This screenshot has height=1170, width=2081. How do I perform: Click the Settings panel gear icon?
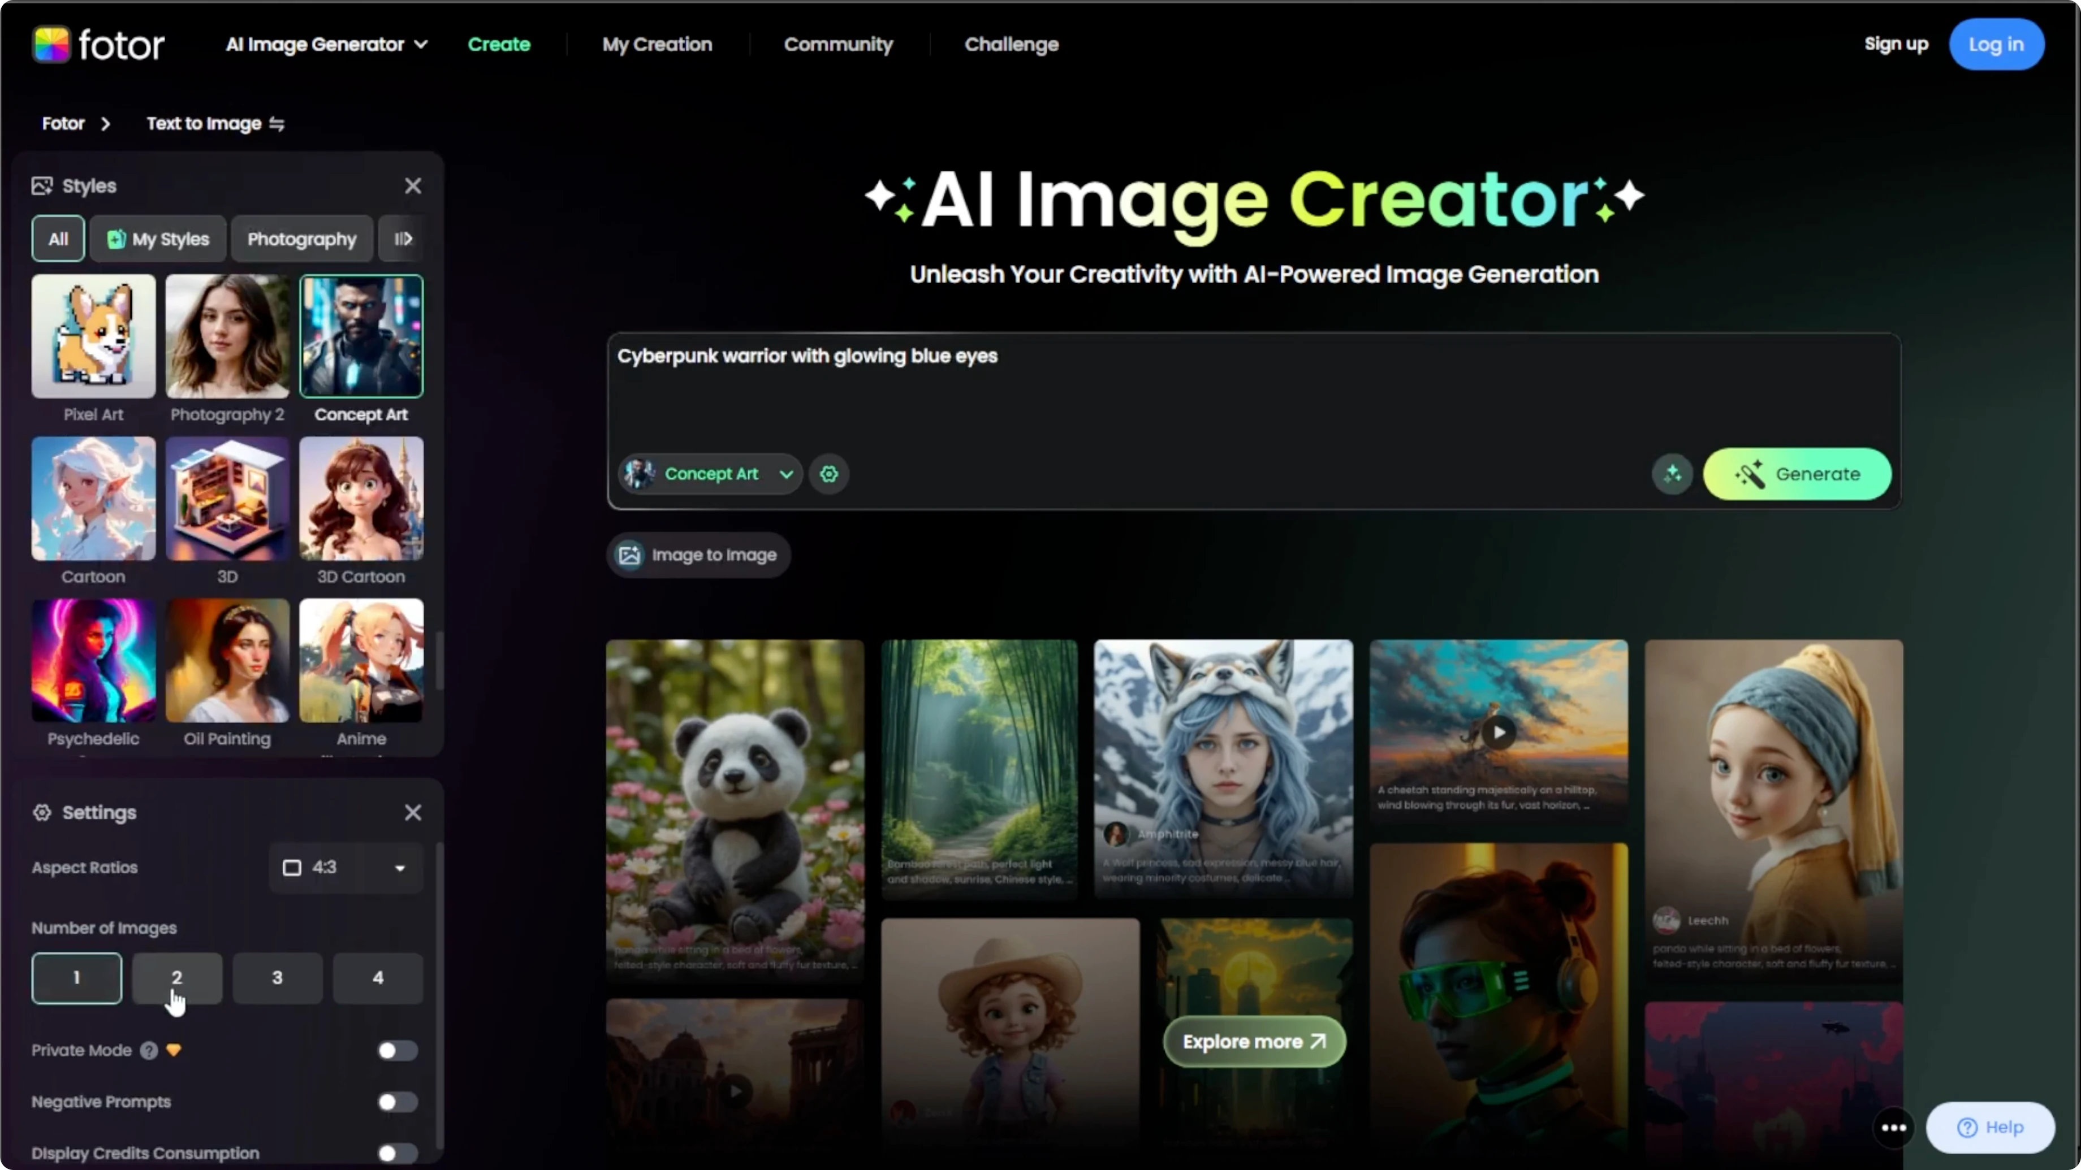[42, 812]
